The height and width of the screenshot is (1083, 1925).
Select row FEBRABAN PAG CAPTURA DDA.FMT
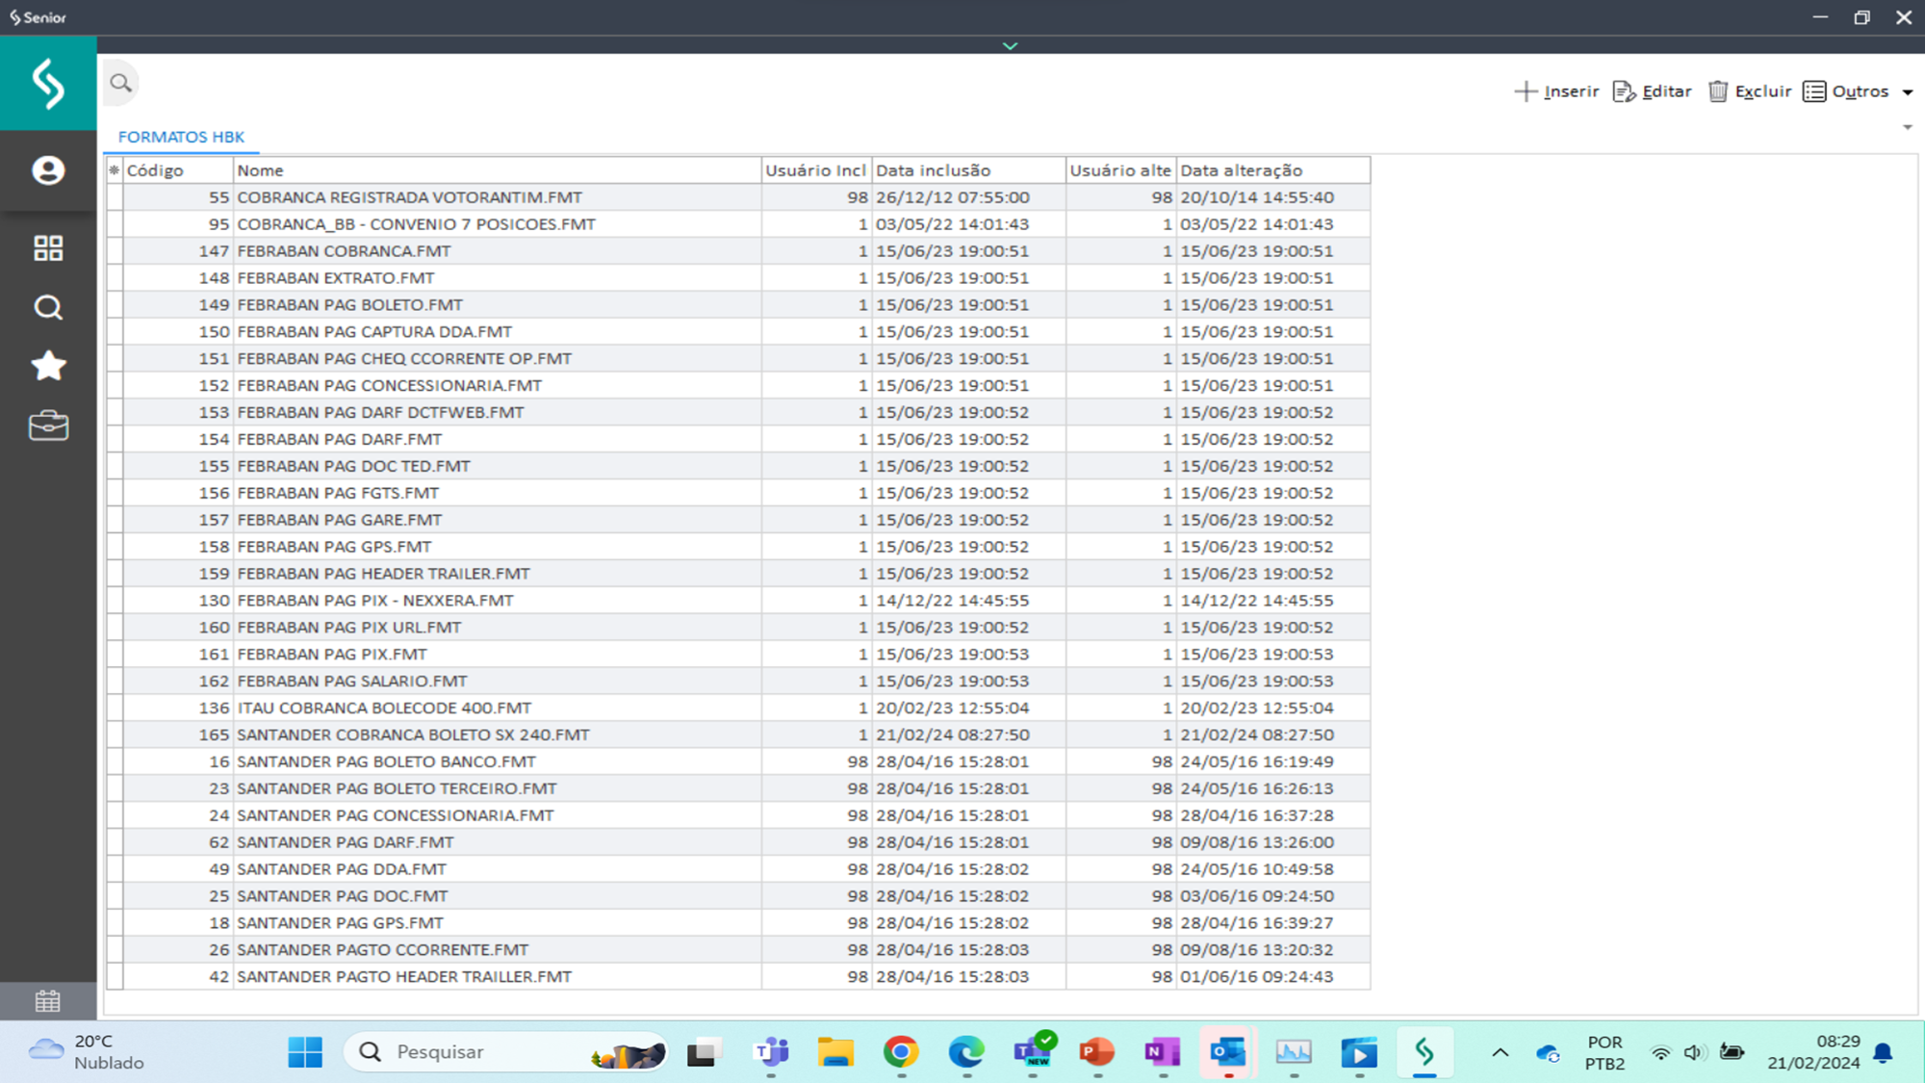[738, 332]
